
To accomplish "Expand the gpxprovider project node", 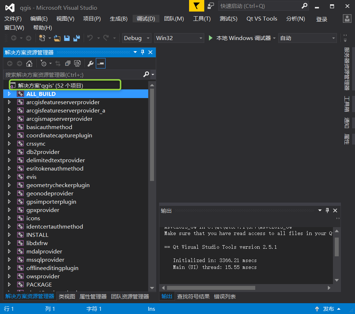I will (x=9, y=210).
